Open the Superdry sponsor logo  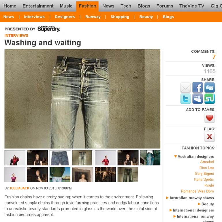49,29
